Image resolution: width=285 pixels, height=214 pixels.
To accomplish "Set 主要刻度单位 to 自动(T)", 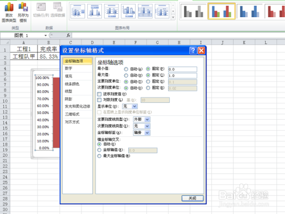I will pos(126,82).
